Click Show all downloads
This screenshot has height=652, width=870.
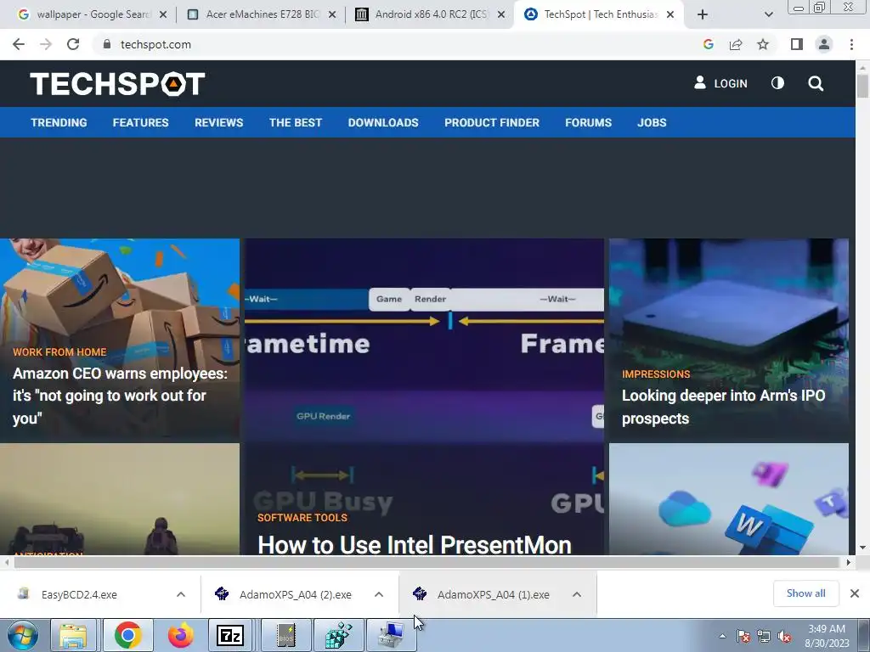(x=805, y=593)
